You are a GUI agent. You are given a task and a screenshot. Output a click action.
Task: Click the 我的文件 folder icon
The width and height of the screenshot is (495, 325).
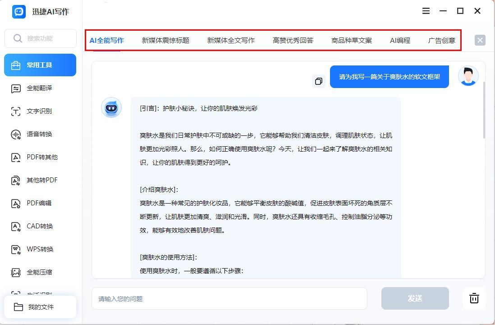[18, 307]
